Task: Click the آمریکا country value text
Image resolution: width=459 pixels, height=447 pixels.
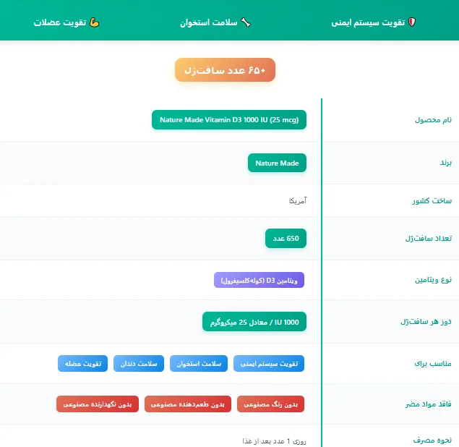Action: (x=297, y=200)
